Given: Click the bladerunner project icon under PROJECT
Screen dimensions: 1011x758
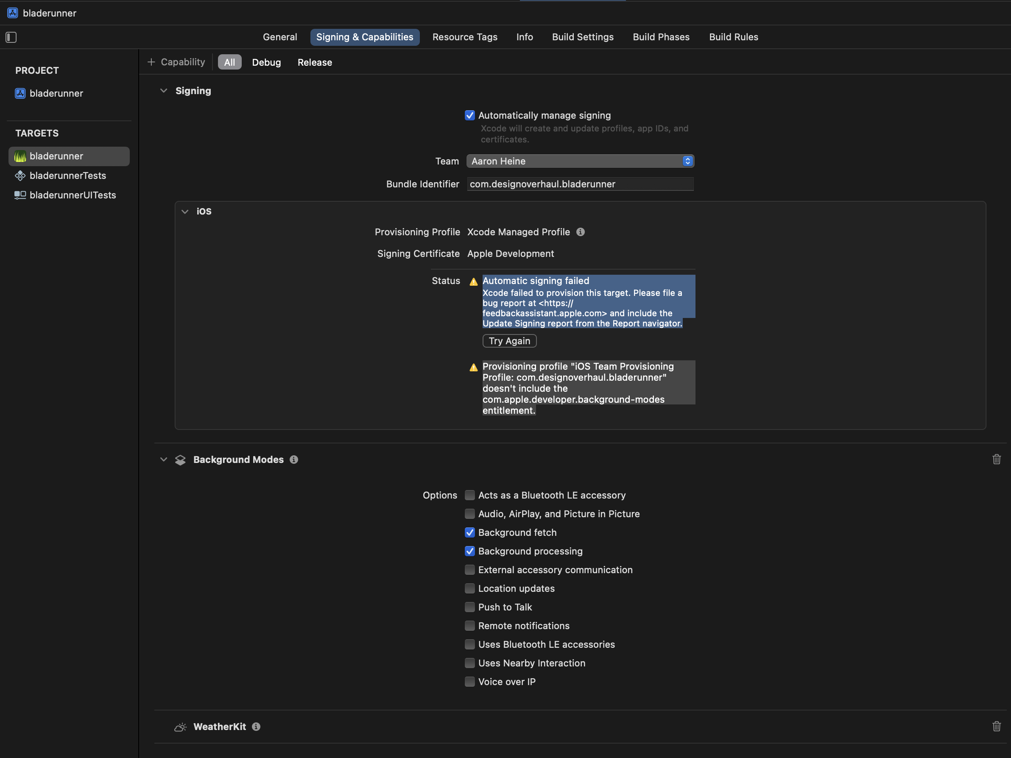Looking at the screenshot, I should click(20, 93).
